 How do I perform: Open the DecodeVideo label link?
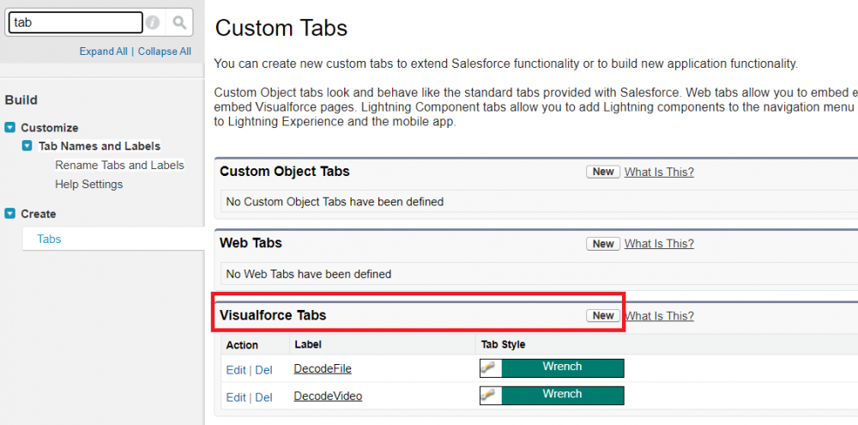328,396
